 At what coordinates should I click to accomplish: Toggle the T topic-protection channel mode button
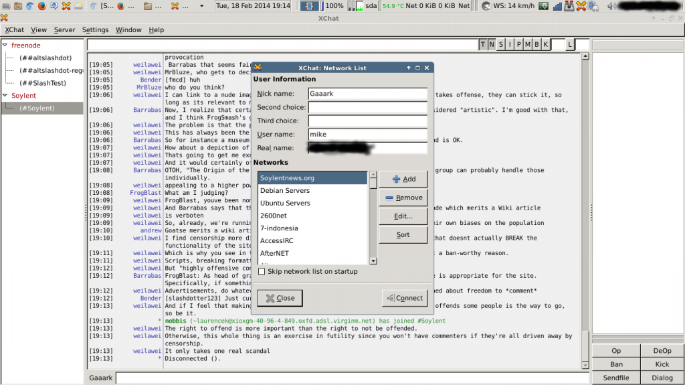[x=483, y=45]
